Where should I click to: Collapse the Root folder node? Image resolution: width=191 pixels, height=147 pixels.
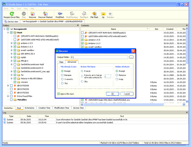(8, 33)
